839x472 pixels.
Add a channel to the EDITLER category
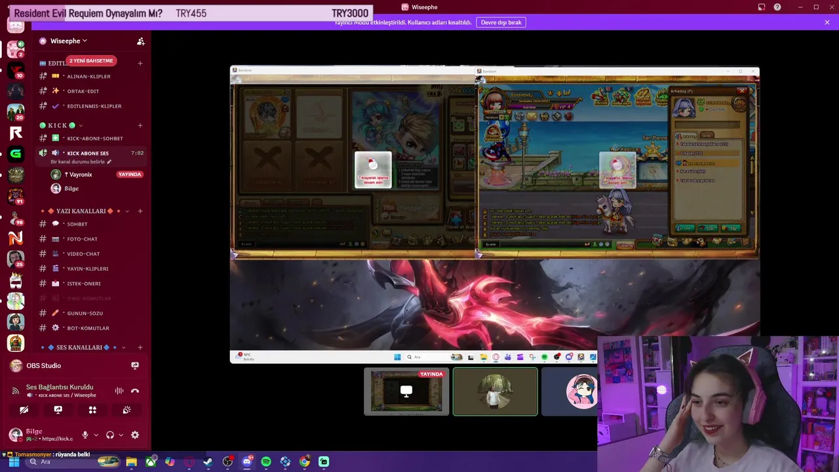click(x=140, y=63)
